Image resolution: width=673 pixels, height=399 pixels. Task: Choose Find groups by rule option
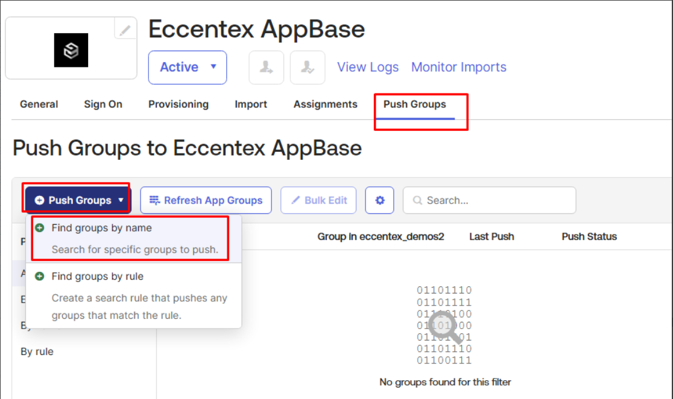pos(97,276)
